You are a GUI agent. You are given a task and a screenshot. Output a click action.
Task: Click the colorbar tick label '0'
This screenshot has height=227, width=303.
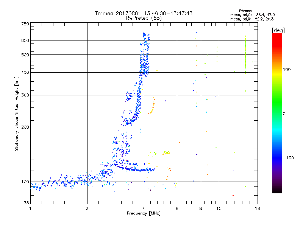tap(284, 114)
